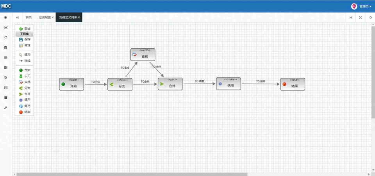Click the 工具集 toolbox header
The width and height of the screenshot is (375, 176).
pos(24,34)
